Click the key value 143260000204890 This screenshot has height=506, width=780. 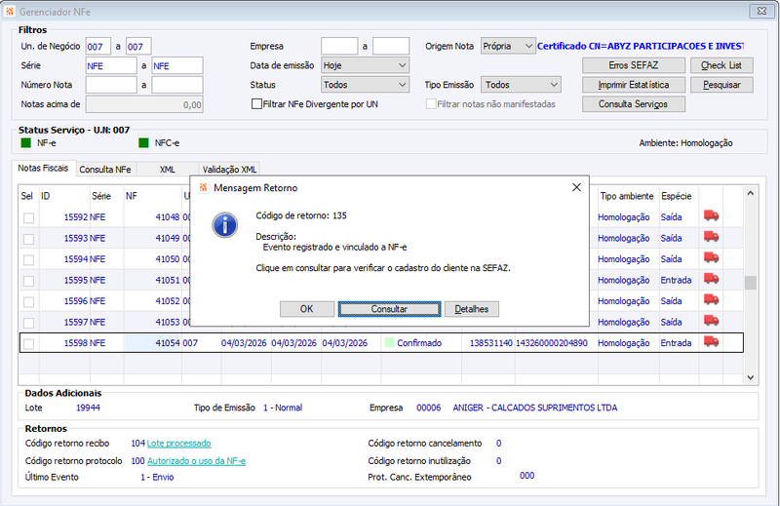(551, 343)
